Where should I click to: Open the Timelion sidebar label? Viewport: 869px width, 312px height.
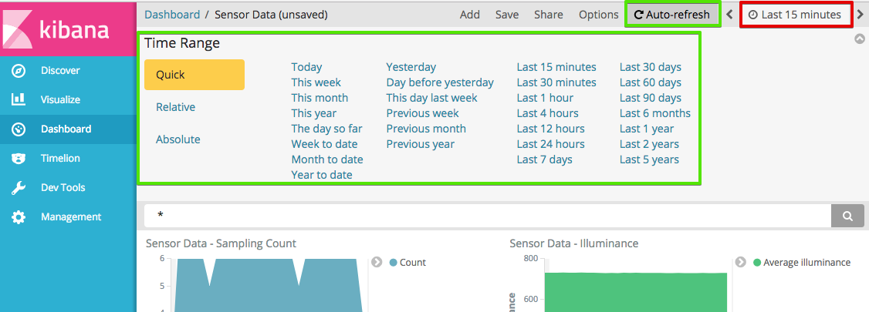(x=60, y=159)
